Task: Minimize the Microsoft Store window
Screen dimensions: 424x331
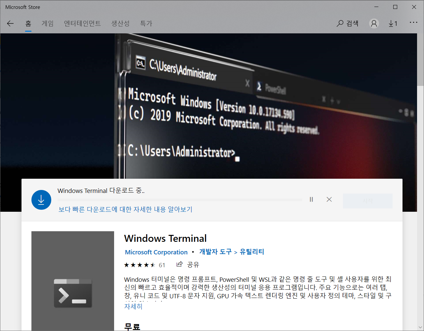Action: tap(376, 7)
